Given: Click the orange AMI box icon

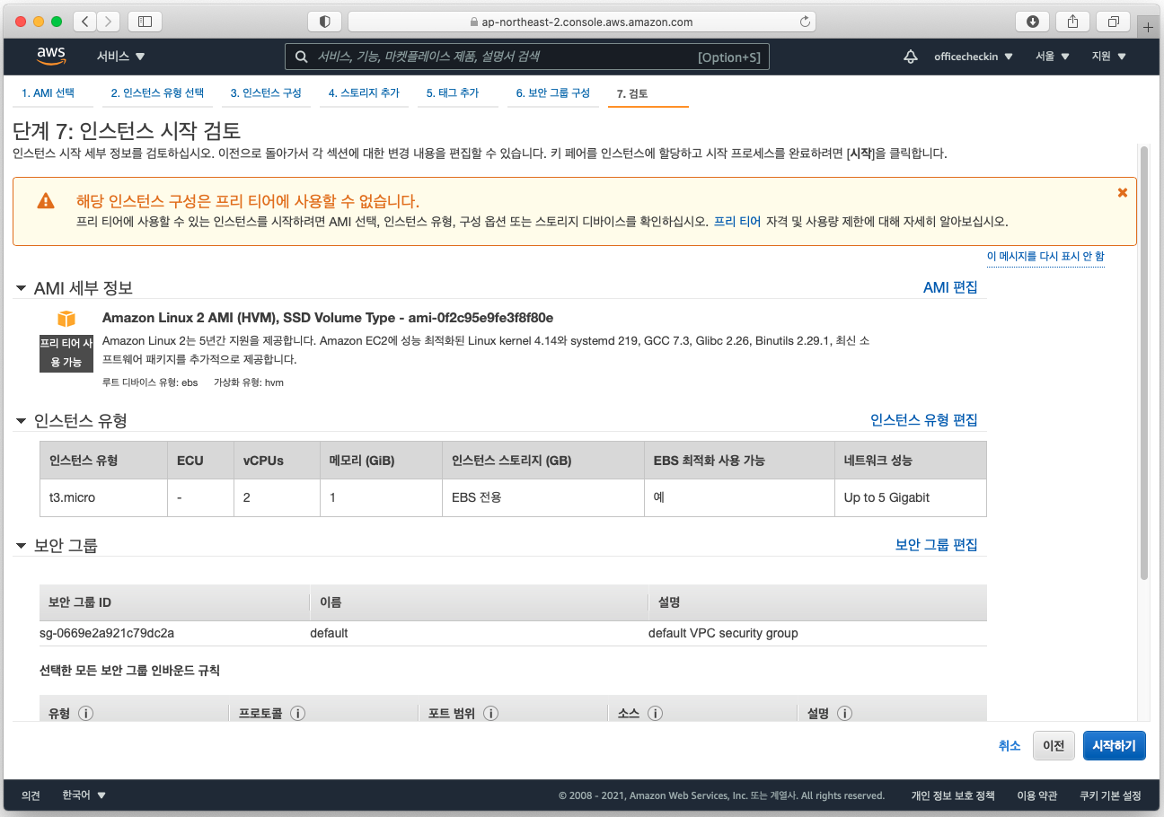Looking at the screenshot, I should (66, 319).
